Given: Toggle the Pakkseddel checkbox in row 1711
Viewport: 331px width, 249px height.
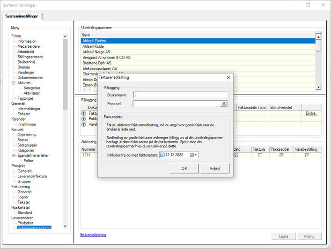Looking at the screenshot, I should point(281,155).
